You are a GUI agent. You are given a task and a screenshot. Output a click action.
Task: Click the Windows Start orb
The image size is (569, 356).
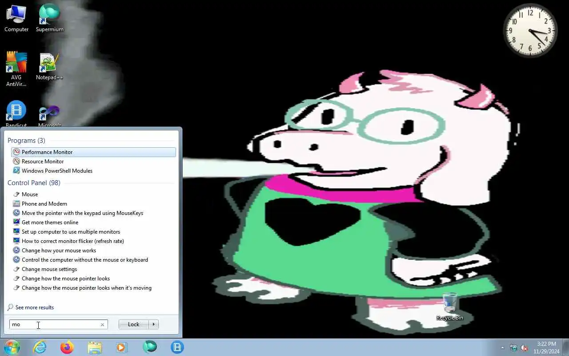(12, 347)
